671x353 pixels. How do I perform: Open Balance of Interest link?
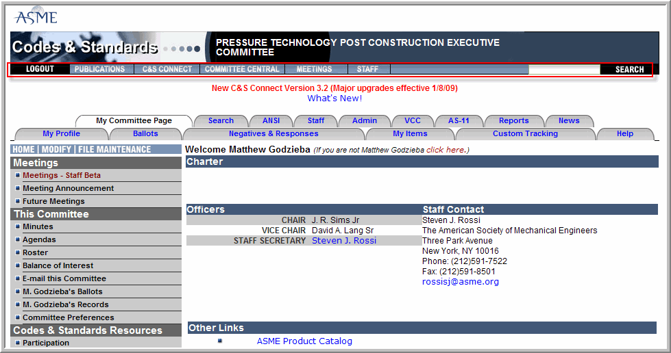point(58,265)
